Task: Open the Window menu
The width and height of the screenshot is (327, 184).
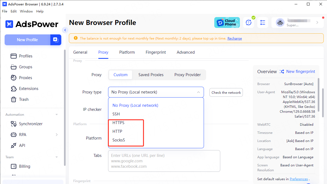Action: pos(26,11)
